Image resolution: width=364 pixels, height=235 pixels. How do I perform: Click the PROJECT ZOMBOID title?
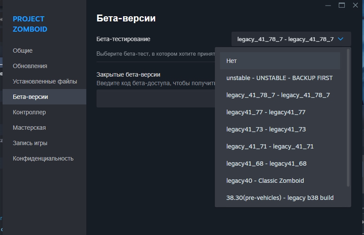(30, 24)
